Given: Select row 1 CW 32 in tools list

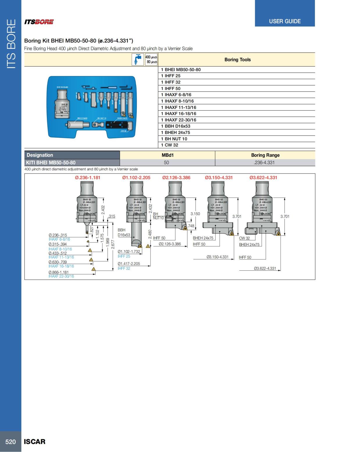Looking at the screenshot, I should [x=236, y=145].
